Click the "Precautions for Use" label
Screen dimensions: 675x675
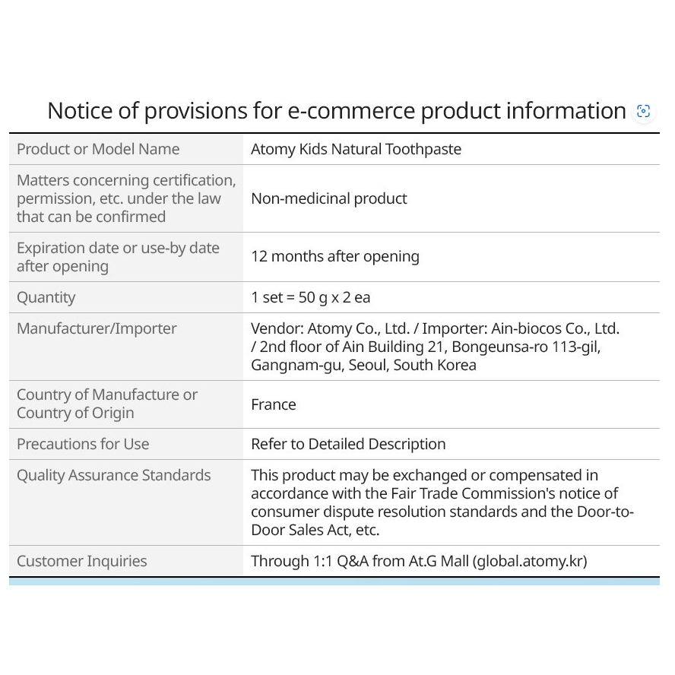83,444
